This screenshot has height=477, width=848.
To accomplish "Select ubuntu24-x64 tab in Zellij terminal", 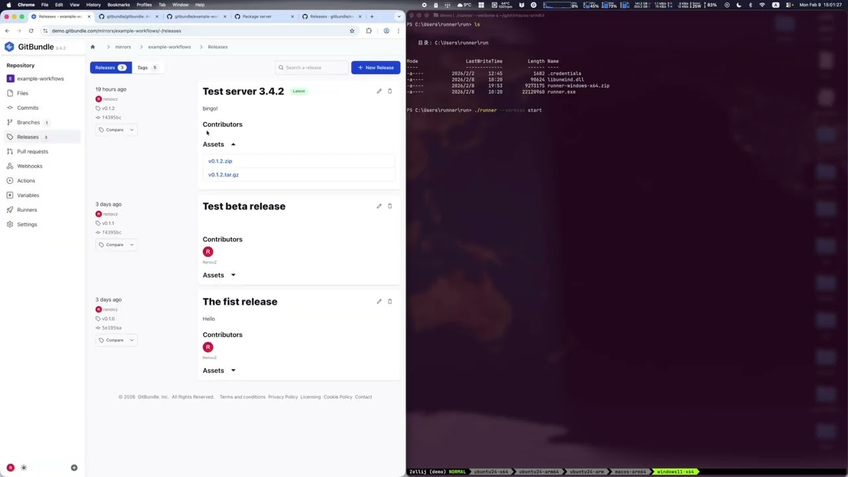I will 491,472.
